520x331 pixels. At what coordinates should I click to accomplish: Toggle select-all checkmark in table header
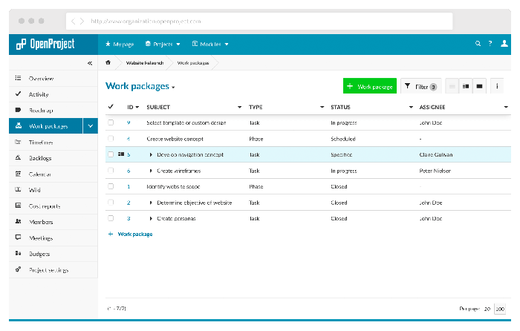pos(111,107)
